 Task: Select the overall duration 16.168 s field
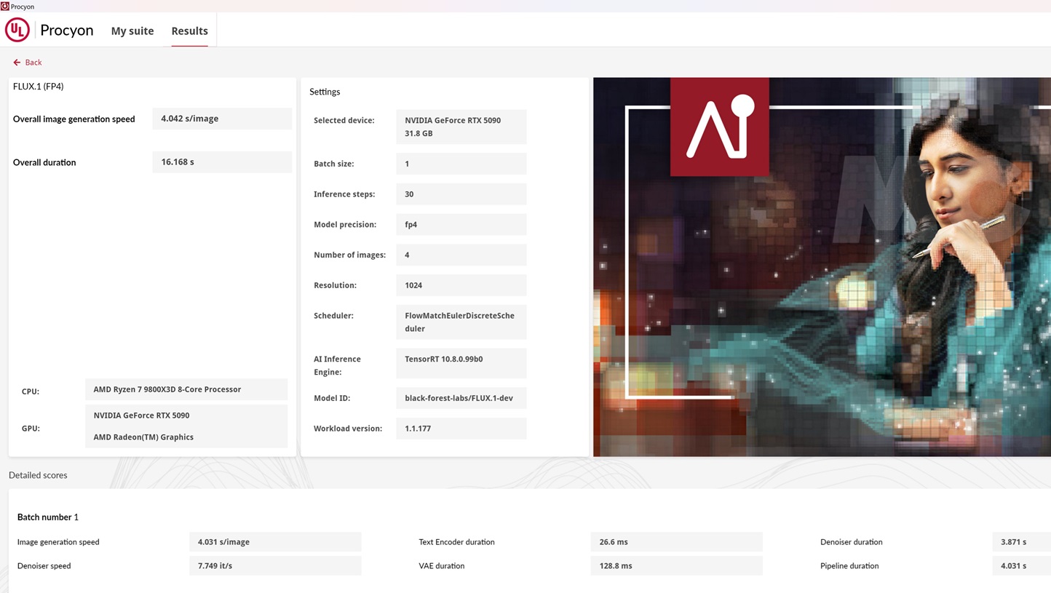click(221, 162)
